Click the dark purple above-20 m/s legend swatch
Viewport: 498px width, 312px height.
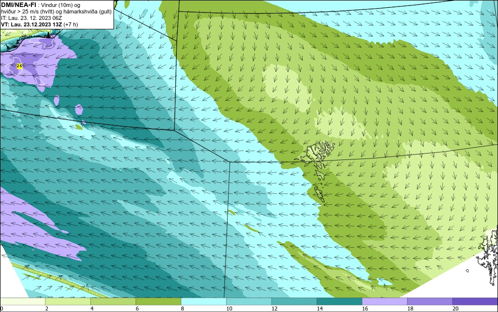pyautogui.click(x=475, y=302)
